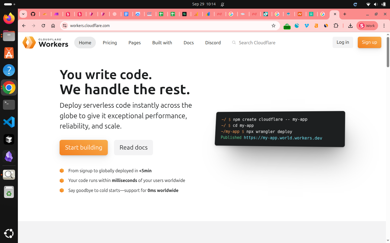Reload the current page
The image size is (390, 243).
[x=43, y=26]
